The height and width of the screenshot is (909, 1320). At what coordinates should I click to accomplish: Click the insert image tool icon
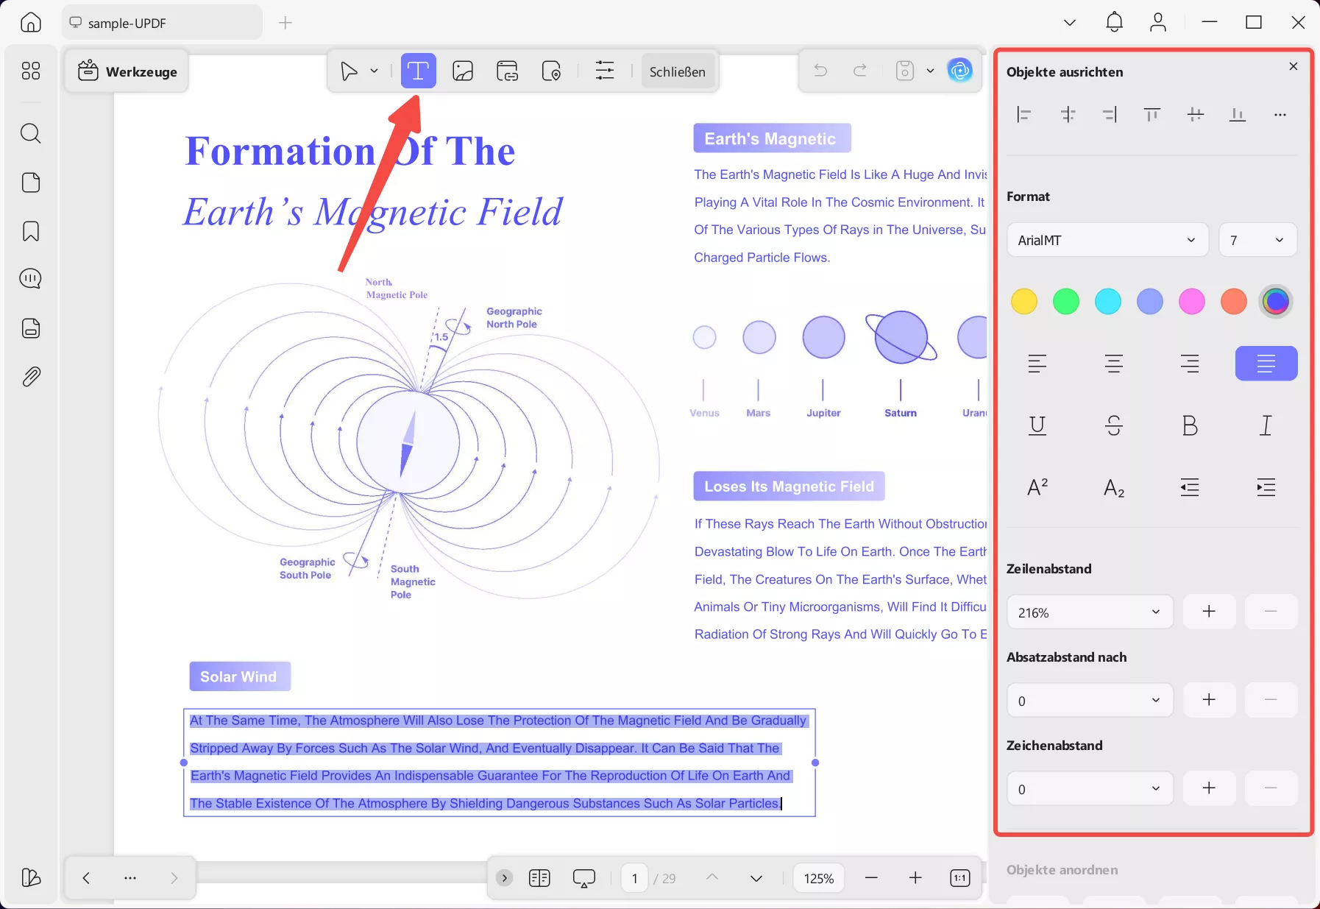(463, 71)
